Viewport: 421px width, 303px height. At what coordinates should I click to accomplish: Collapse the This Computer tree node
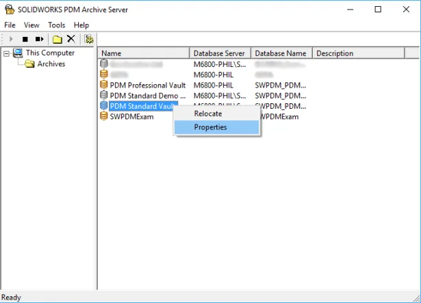6,53
